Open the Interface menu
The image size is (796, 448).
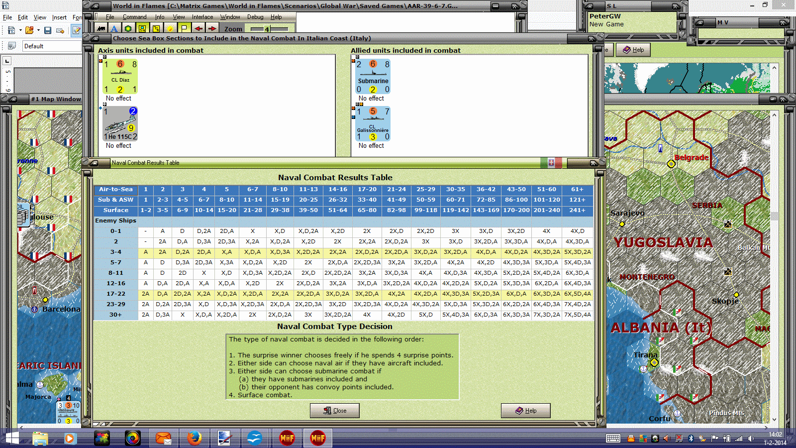[x=202, y=17]
